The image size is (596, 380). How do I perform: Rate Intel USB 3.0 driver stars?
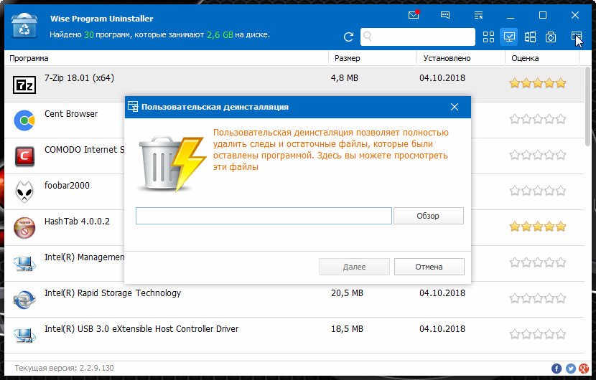(x=538, y=334)
